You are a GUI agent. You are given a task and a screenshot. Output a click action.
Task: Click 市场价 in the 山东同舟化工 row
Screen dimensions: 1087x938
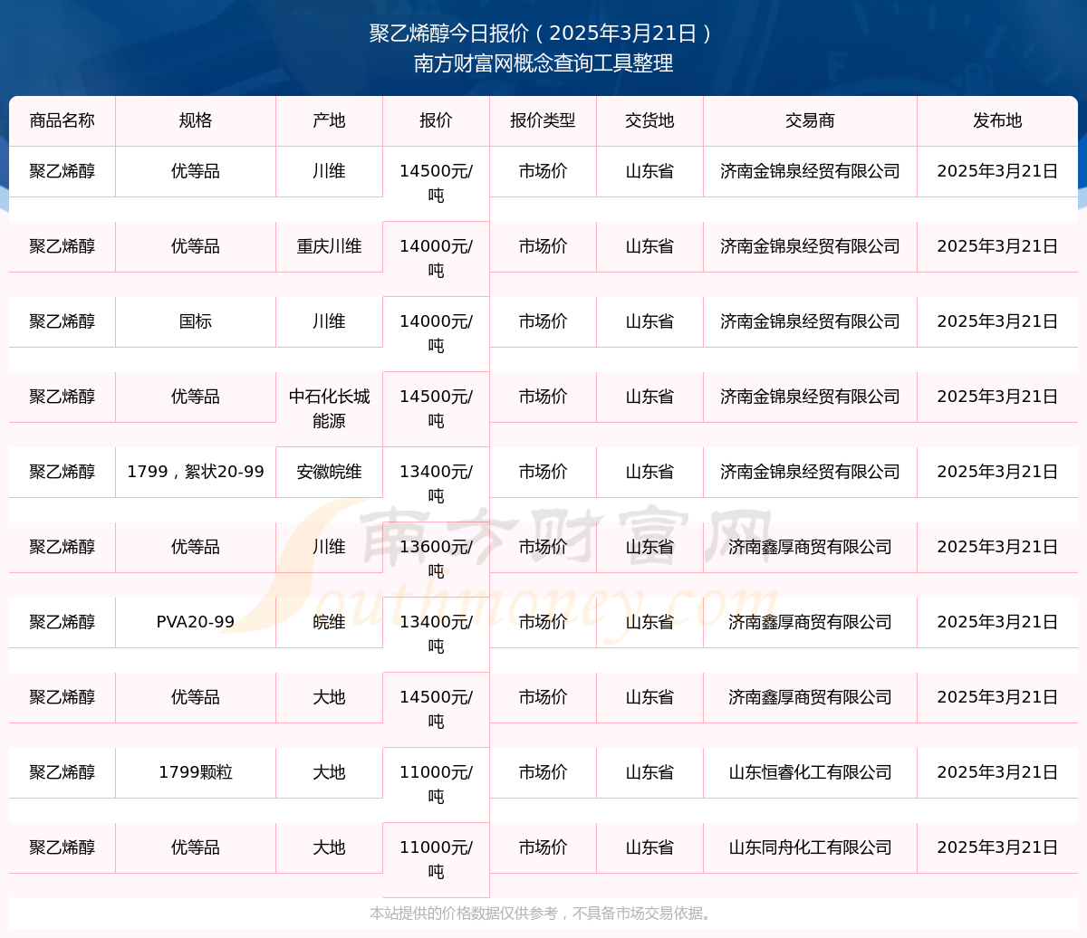tap(543, 847)
